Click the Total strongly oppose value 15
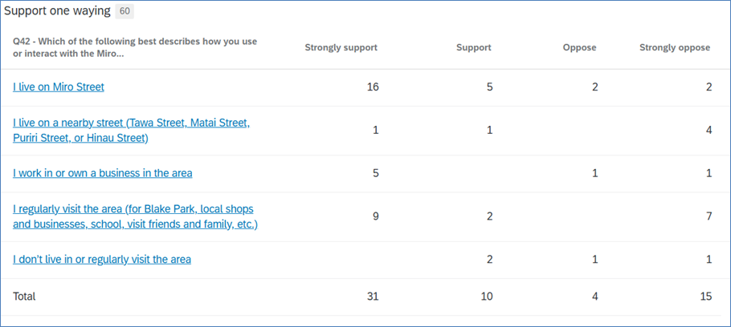 pos(705,297)
